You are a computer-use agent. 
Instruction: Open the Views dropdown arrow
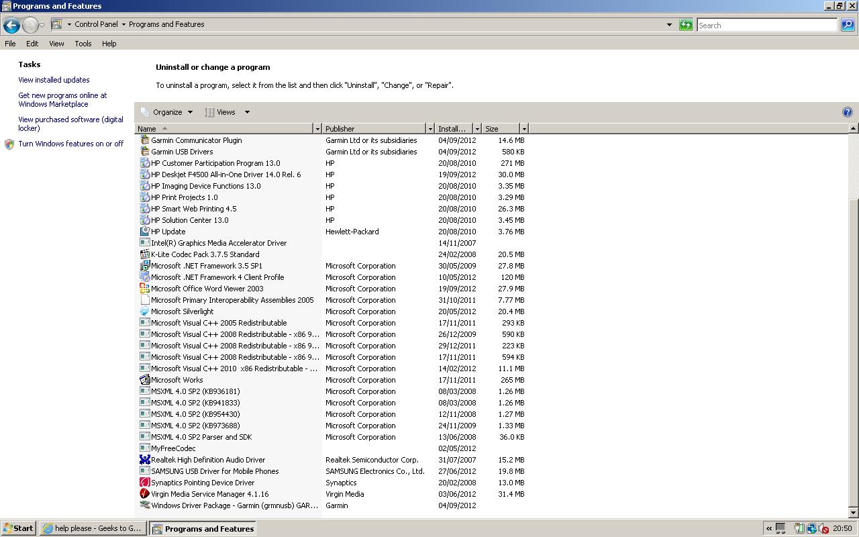pos(247,112)
